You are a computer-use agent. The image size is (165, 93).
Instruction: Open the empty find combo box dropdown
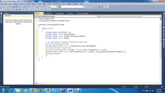tap(83, 7)
